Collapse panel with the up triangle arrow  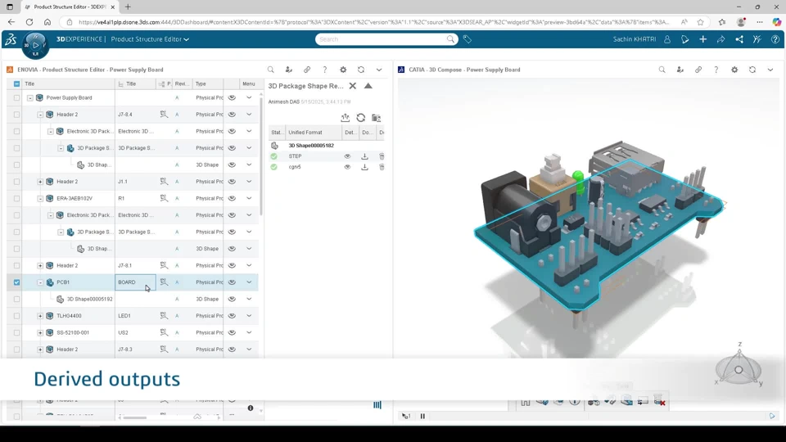[x=368, y=86]
